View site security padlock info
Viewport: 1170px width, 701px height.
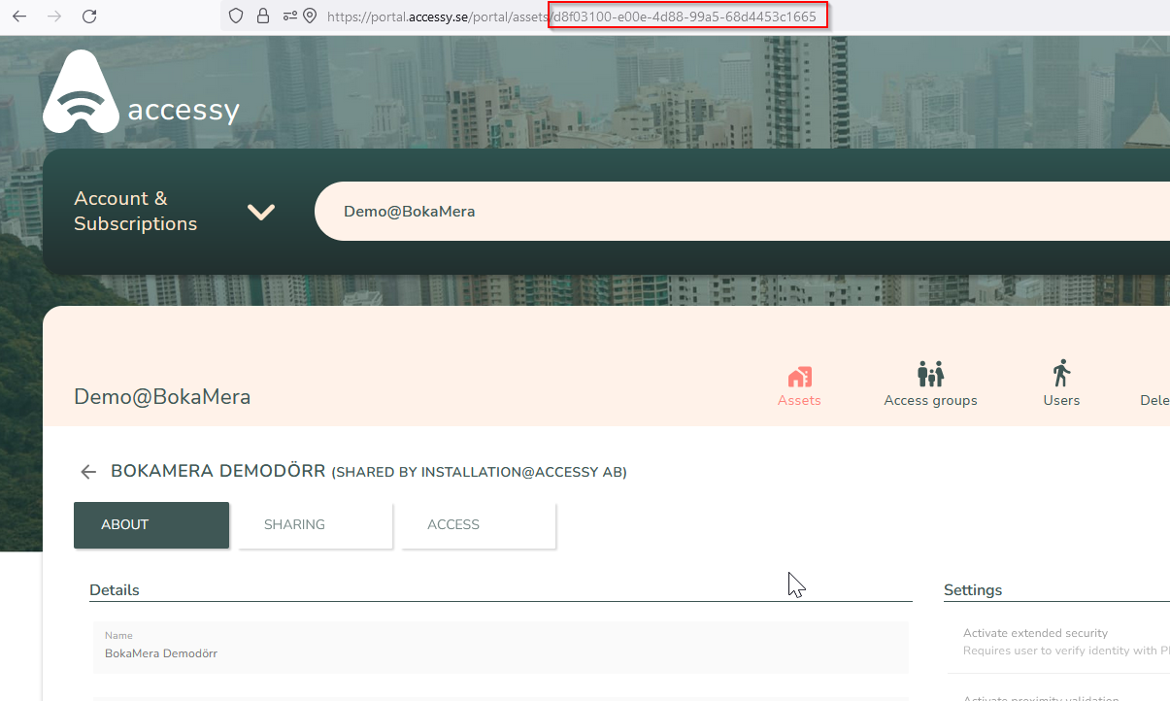tap(262, 17)
